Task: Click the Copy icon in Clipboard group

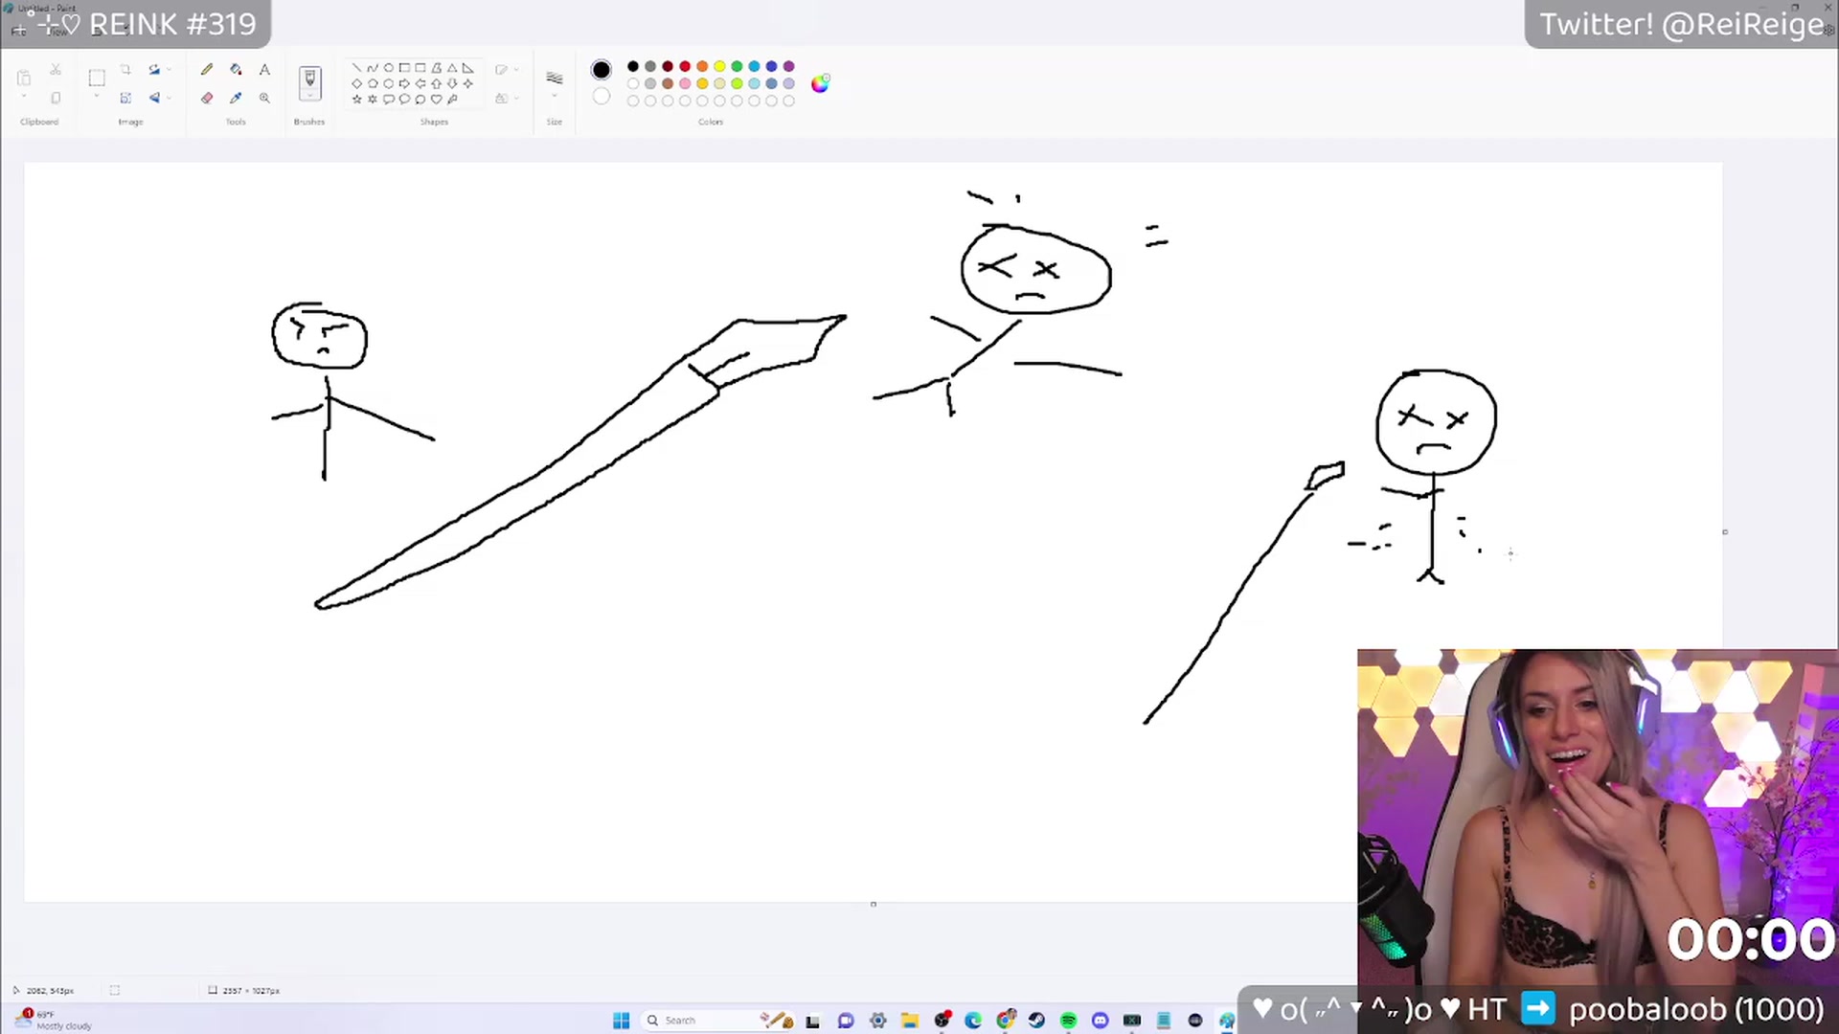Action: pos(56,98)
